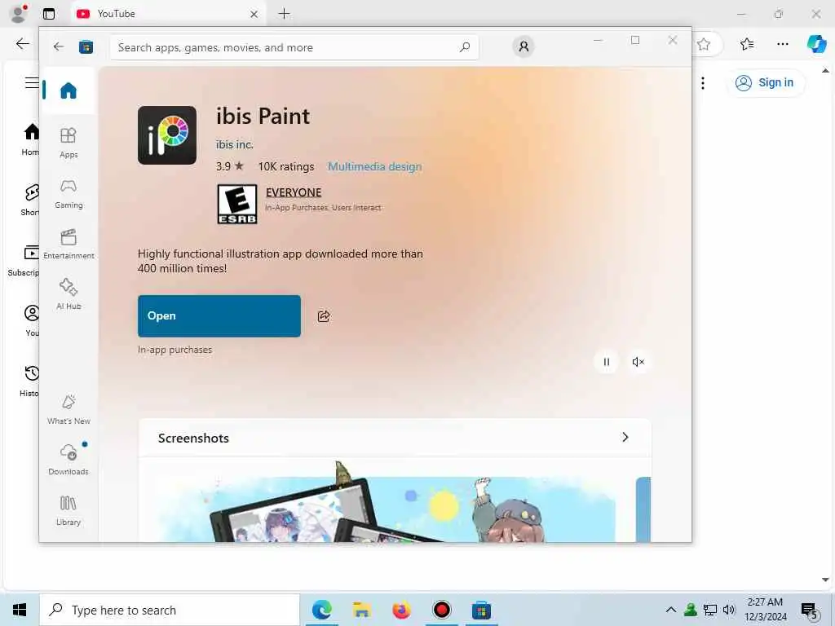Go to YouTube Home in Edge sidebar

[x=31, y=139]
